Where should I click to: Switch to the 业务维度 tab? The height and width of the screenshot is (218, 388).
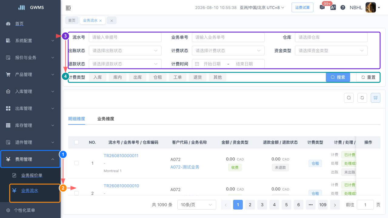tap(106, 119)
